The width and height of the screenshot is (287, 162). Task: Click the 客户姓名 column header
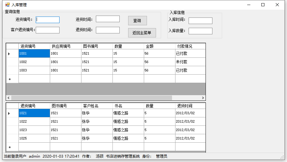coord(97,106)
